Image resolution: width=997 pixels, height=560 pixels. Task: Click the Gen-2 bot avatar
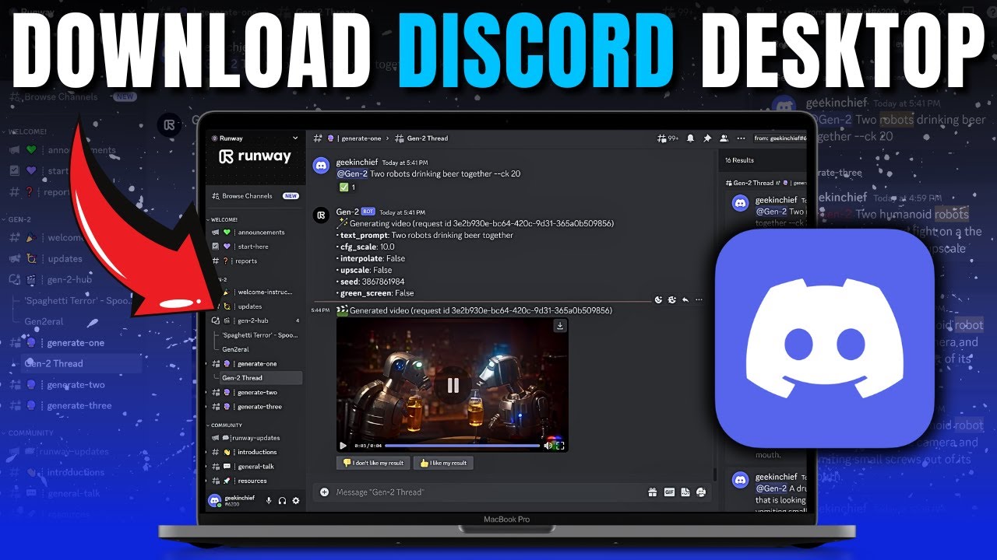321,215
